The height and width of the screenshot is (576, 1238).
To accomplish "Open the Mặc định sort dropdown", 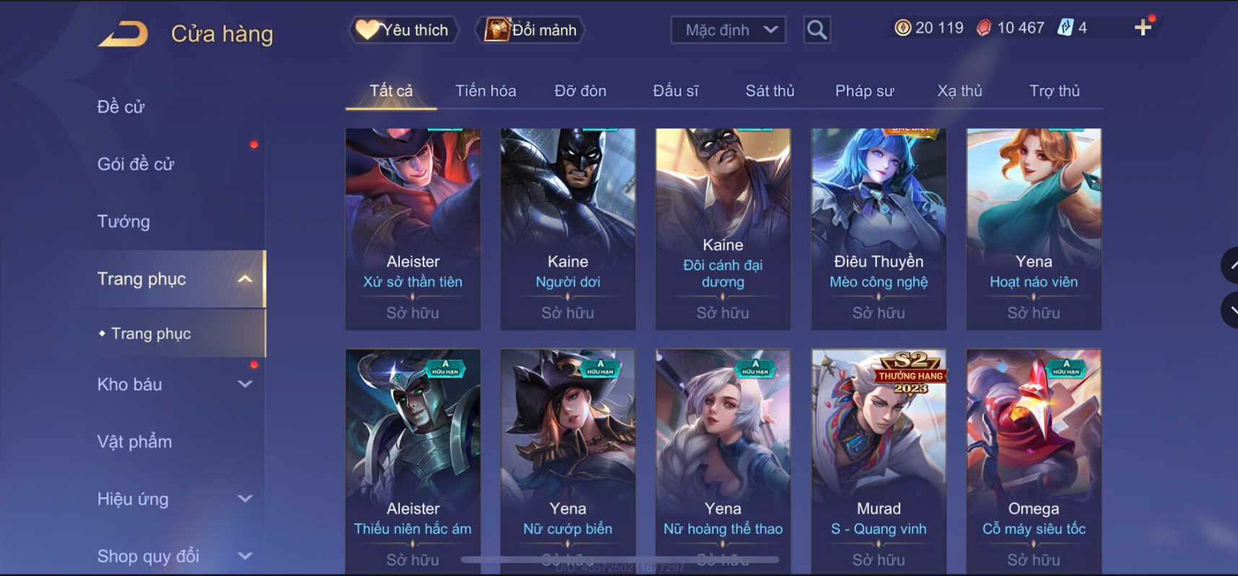I will [728, 30].
